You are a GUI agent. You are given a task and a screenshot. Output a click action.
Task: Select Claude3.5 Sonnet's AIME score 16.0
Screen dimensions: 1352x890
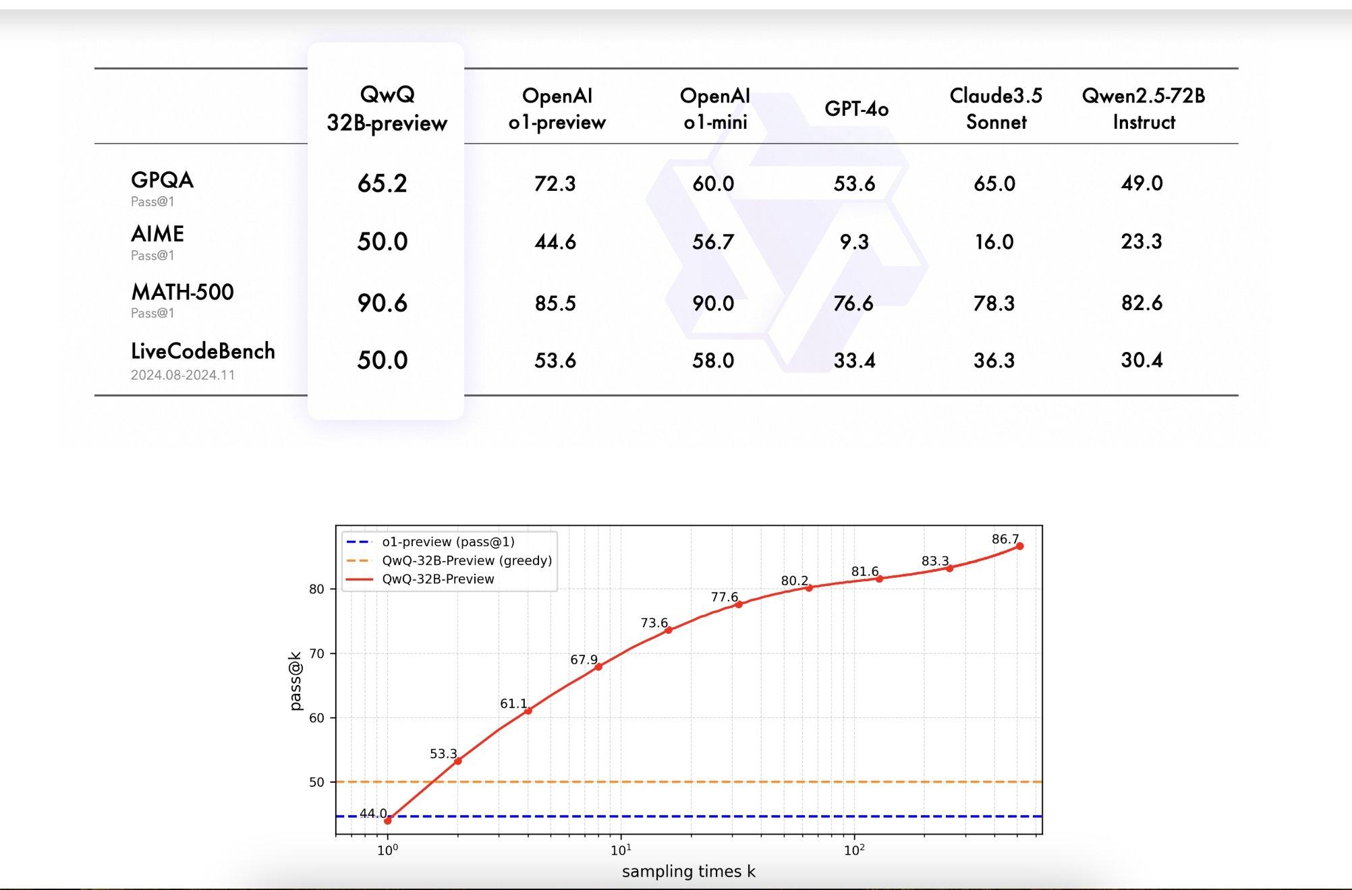[994, 241]
